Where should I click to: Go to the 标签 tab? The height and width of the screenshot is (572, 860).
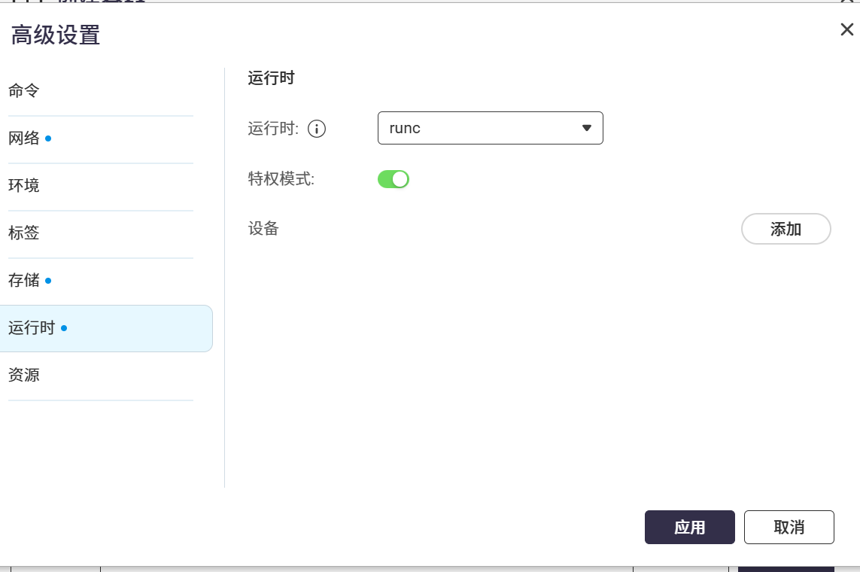click(x=24, y=233)
